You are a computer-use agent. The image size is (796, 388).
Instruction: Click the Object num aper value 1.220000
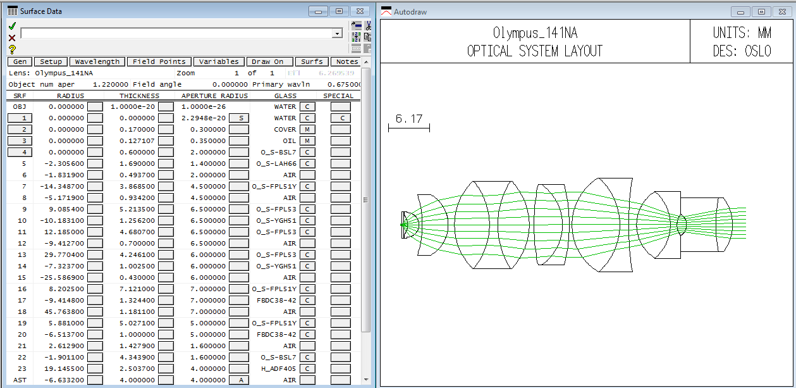[x=110, y=84]
